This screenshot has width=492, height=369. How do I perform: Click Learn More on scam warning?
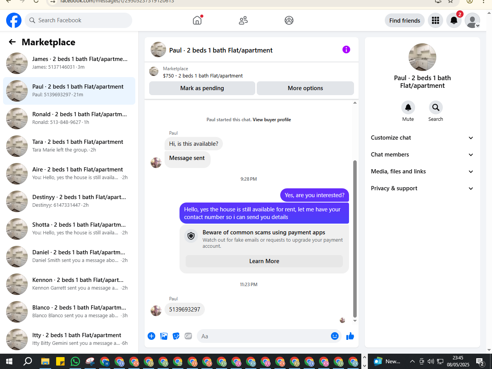tap(264, 261)
